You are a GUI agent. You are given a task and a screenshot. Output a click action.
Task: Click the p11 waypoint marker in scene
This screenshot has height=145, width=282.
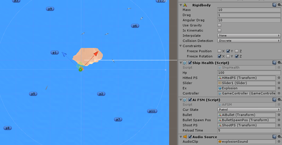tap(152, 111)
